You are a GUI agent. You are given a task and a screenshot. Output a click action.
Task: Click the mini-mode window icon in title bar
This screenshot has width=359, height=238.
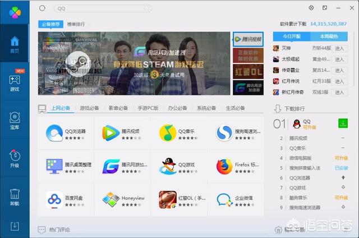pos(325,8)
